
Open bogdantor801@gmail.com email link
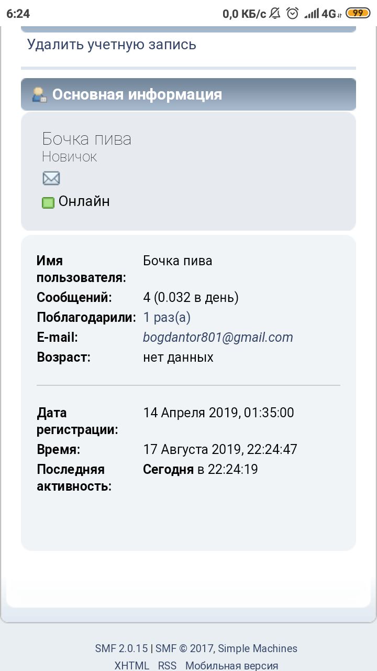(x=218, y=338)
